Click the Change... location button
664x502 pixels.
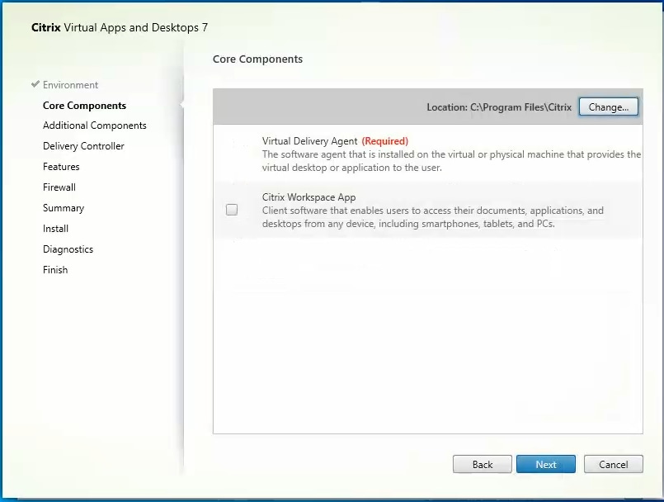point(608,107)
